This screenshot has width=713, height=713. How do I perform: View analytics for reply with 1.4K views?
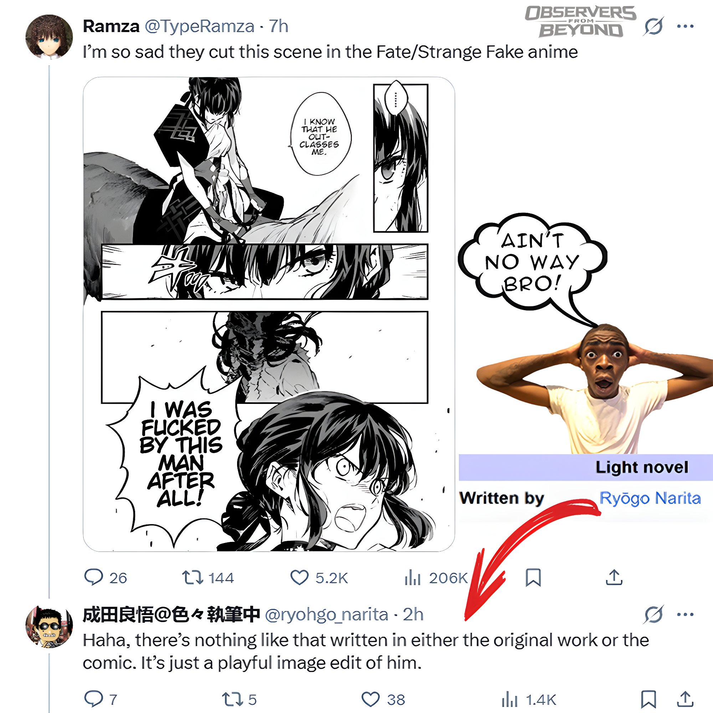tap(510, 699)
